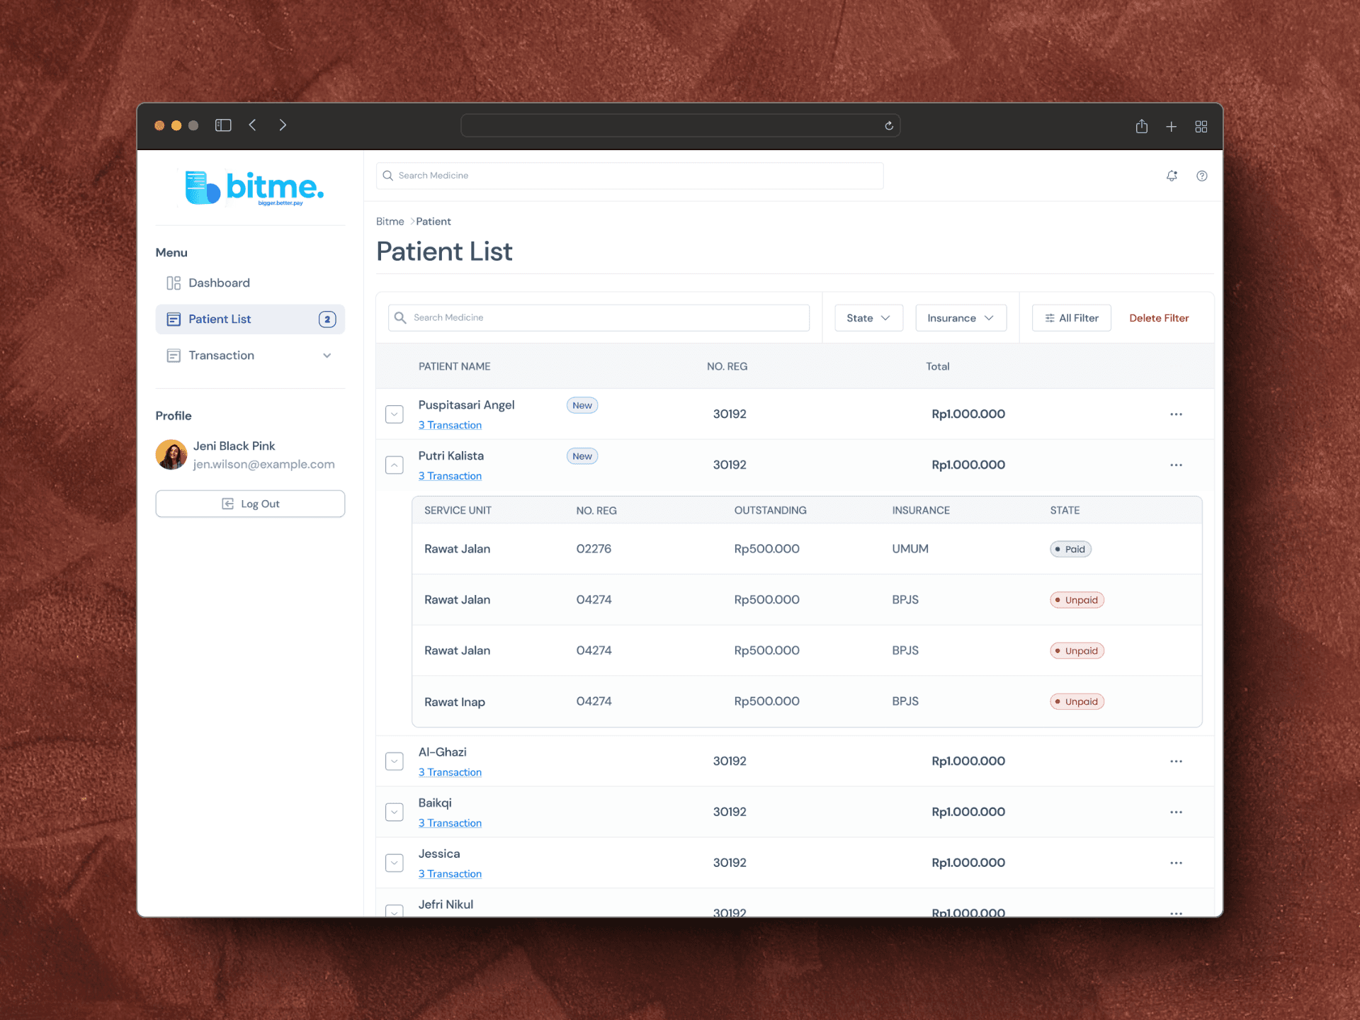The height and width of the screenshot is (1020, 1360).
Task: Click the browser reload icon
Action: coord(888,126)
